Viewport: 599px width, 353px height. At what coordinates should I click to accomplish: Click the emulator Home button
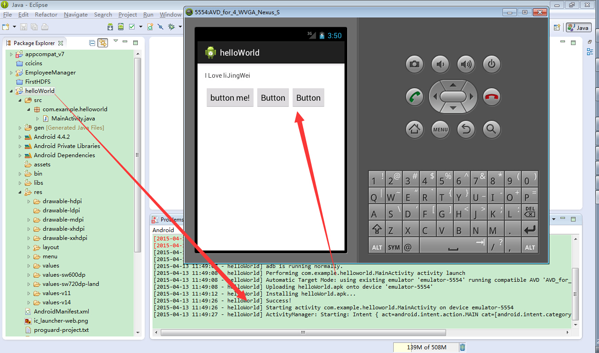[415, 129]
